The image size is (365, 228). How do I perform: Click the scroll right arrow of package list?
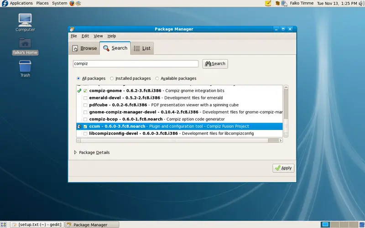281,140
